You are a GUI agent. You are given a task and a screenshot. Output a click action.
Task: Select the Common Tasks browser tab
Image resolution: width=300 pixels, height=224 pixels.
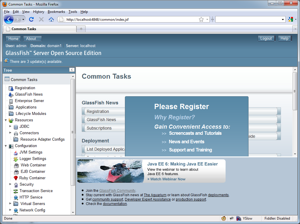coord(40,29)
